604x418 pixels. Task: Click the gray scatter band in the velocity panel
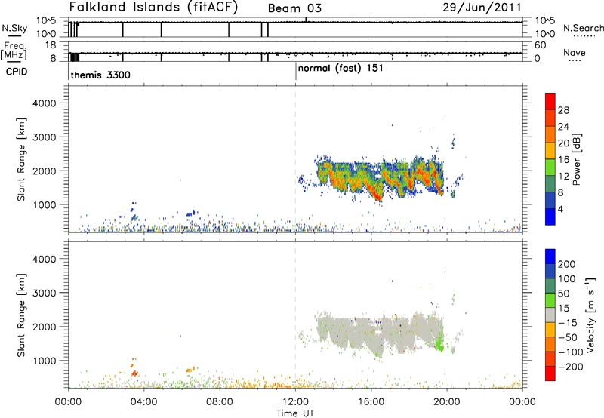380,333
